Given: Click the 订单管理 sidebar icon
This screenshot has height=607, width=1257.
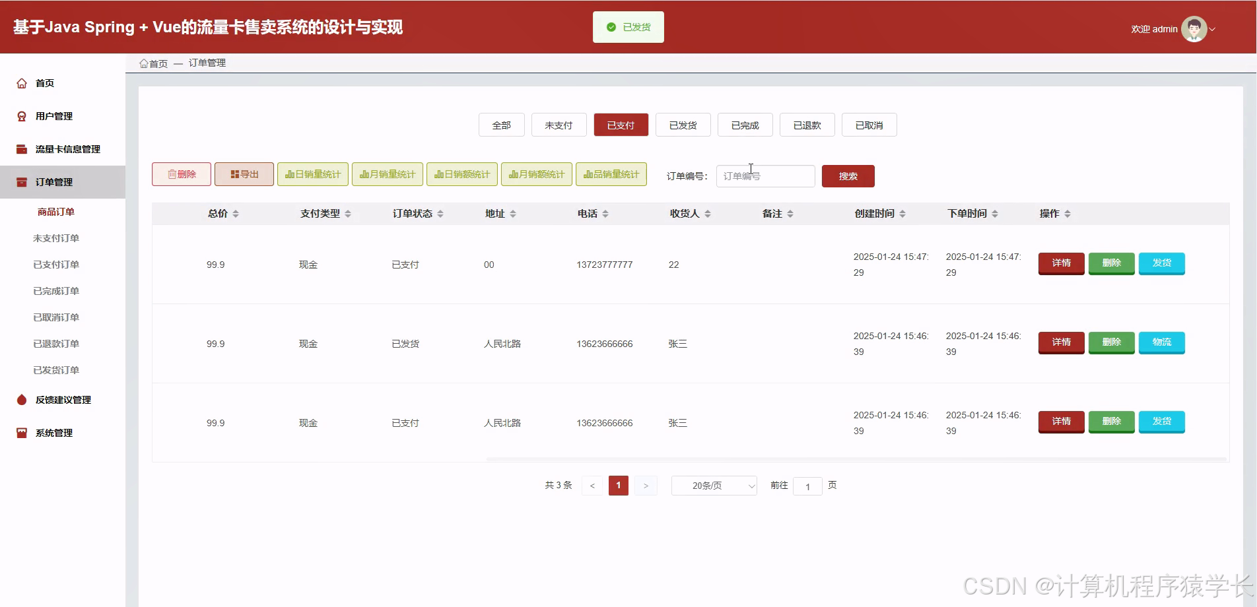Looking at the screenshot, I should [x=20, y=182].
